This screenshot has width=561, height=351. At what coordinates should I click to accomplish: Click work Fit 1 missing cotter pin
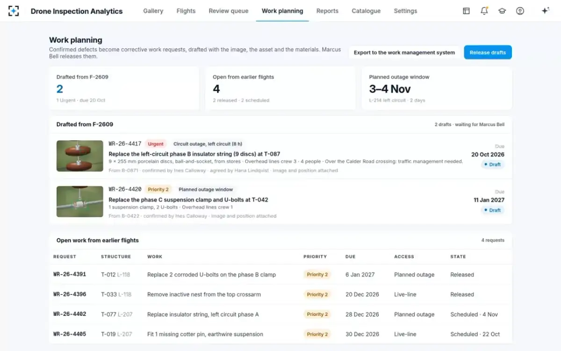point(205,334)
